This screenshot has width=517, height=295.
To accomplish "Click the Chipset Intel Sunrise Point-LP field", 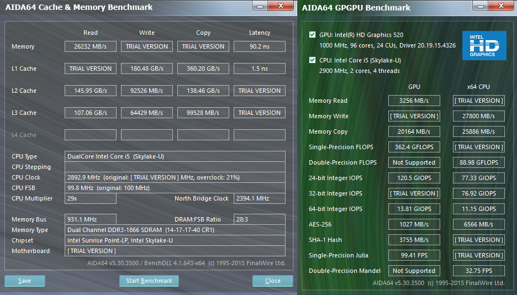I will (175, 241).
